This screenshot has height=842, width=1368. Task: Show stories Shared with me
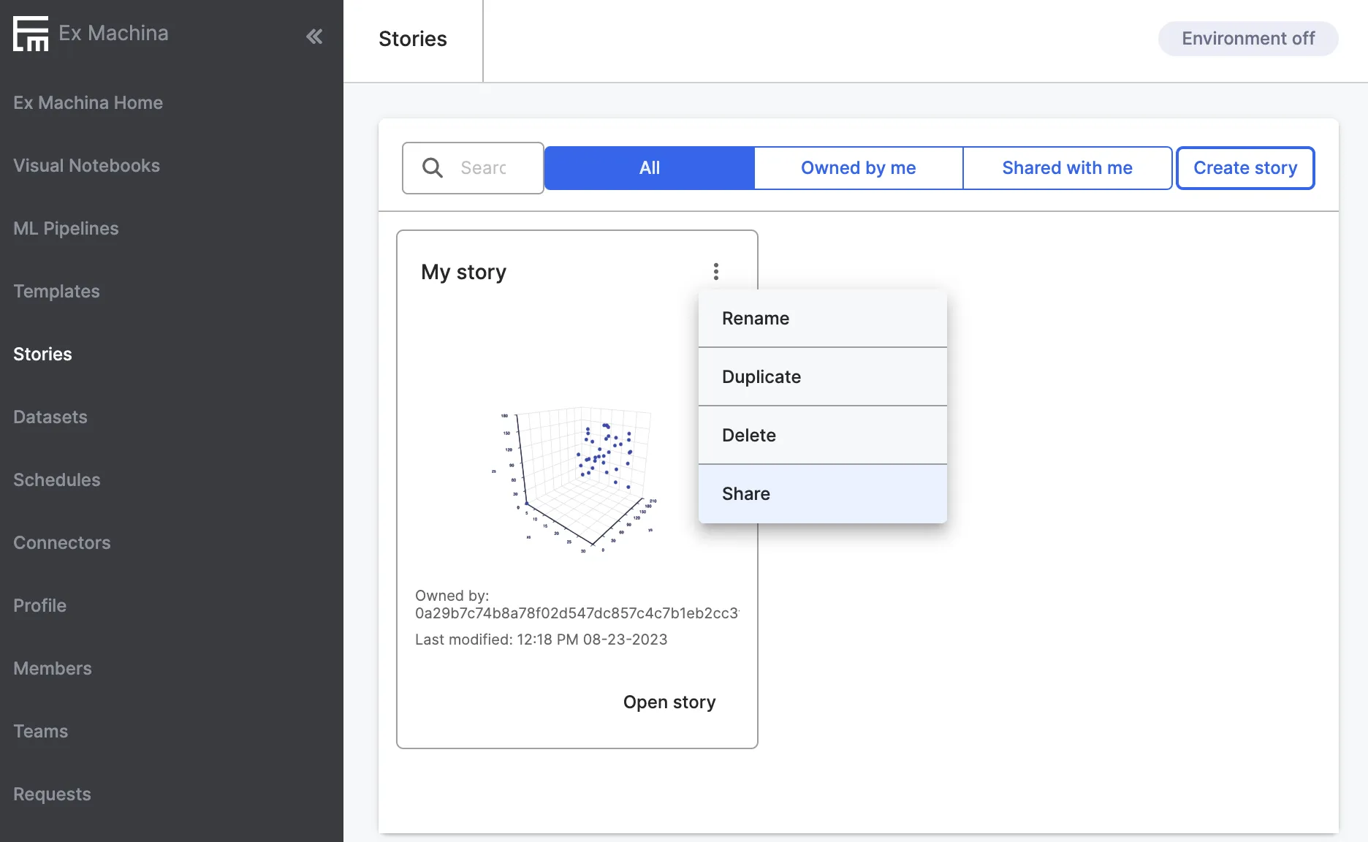pyautogui.click(x=1067, y=168)
